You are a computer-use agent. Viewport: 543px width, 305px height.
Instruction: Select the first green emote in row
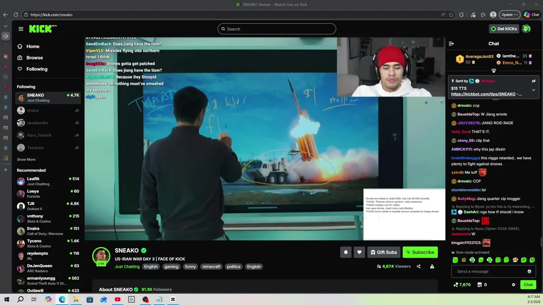[455, 260]
